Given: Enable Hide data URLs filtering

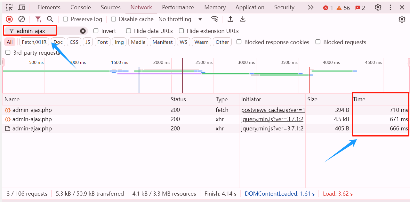Looking at the screenshot, I should (x=128, y=31).
